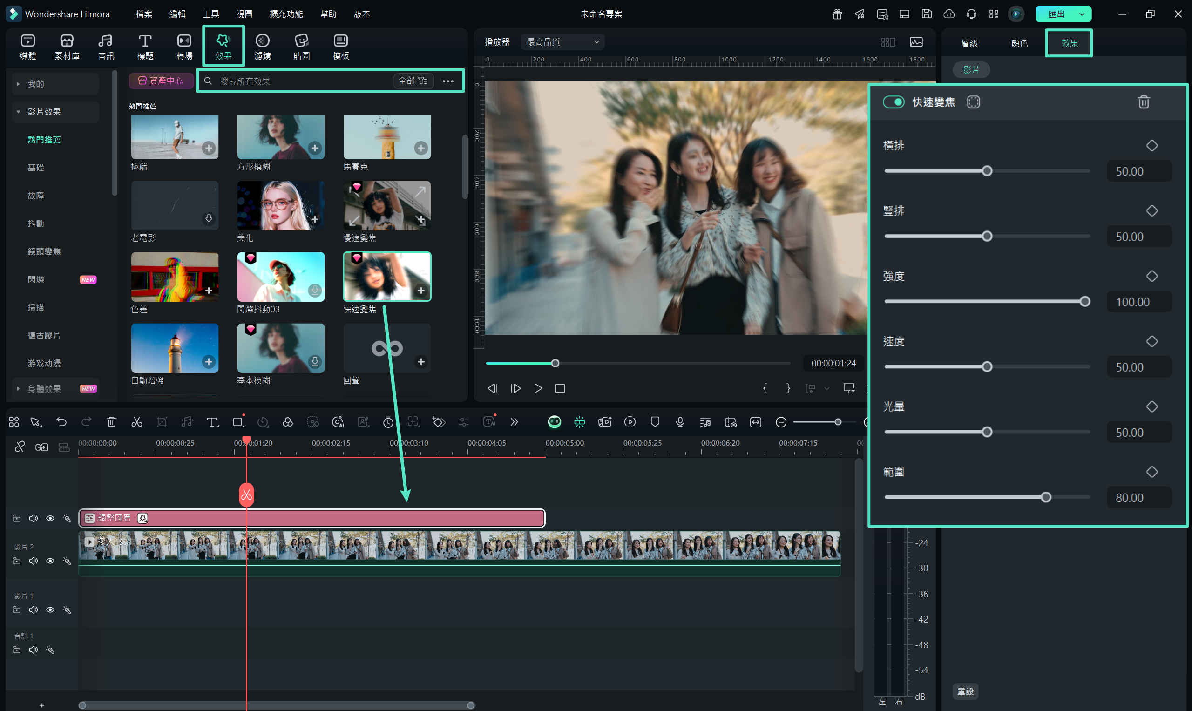
Task: Click the undo icon in timeline toolbar
Action: [x=61, y=421]
